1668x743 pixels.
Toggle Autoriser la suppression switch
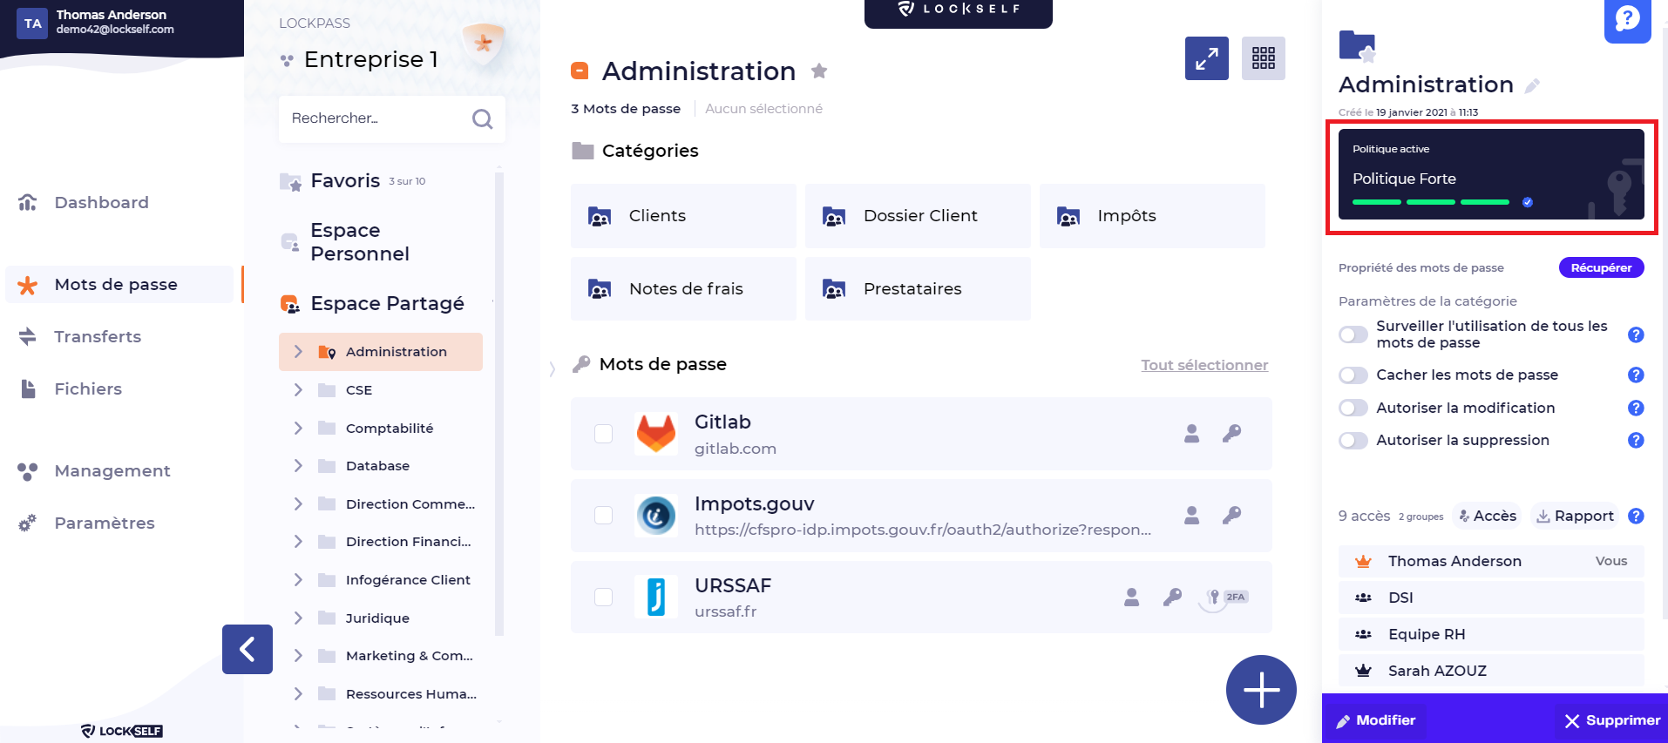pos(1353,441)
